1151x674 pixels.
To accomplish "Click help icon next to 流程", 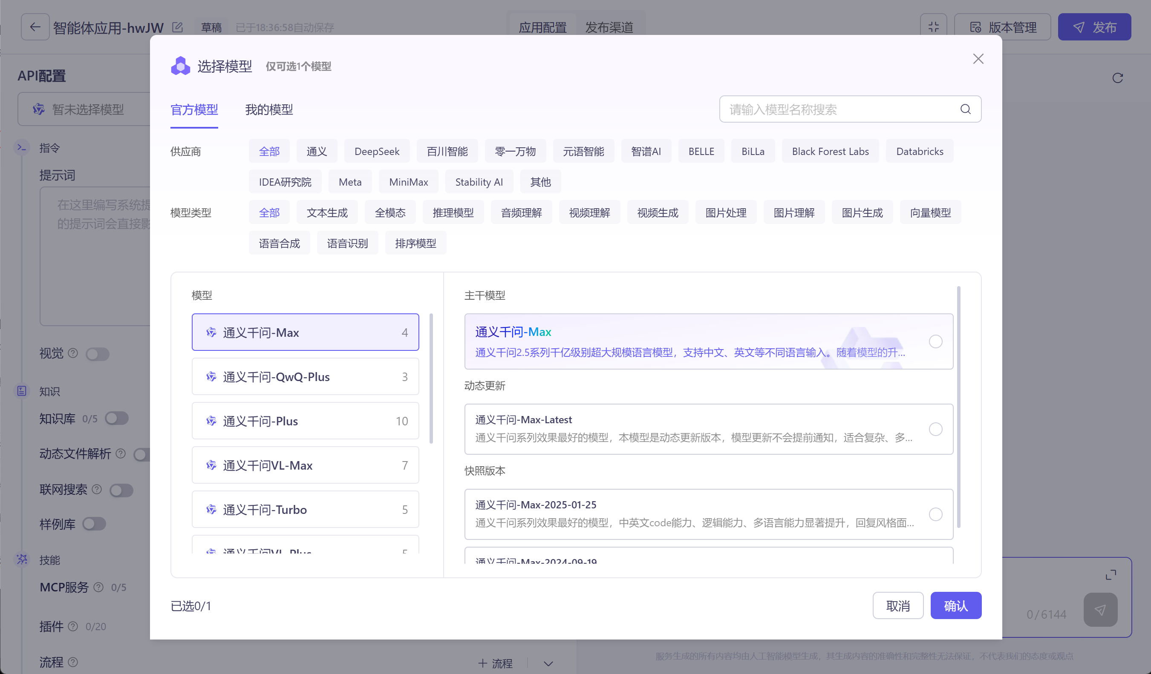I will click(73, 661).
